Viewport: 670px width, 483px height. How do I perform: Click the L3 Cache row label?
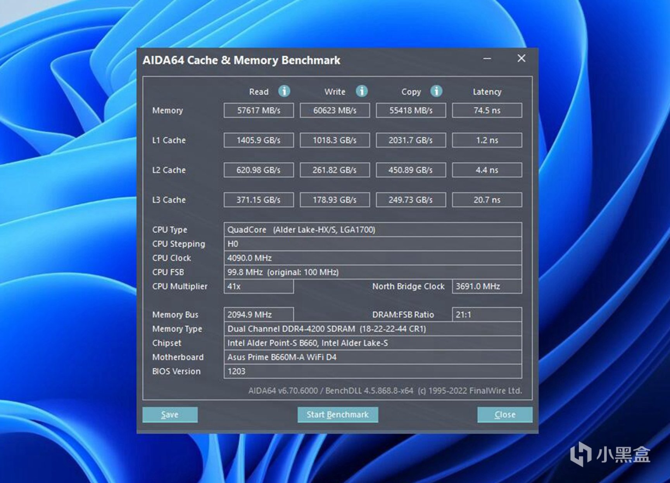click(169, 200)
